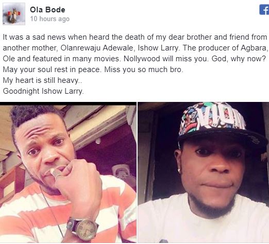Screen dimensions: 269x244
Task: Click the 'God, why now?' phrase
Action: (239, 59)
